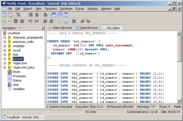Open the Extras menu
This screenshot has height=121, width=183.
click(x=80, y=9)
